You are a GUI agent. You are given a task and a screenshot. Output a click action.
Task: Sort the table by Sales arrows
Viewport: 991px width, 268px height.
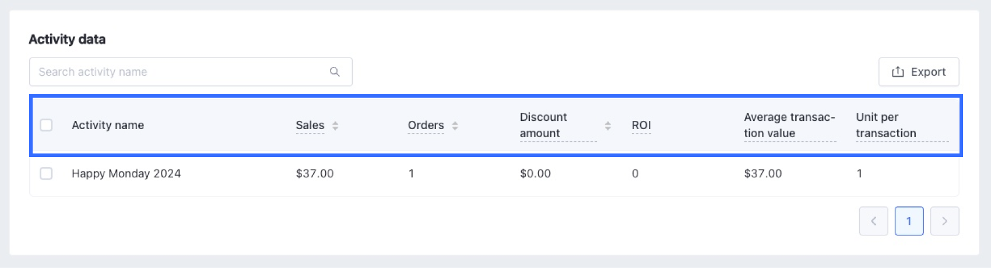[335, 126]
